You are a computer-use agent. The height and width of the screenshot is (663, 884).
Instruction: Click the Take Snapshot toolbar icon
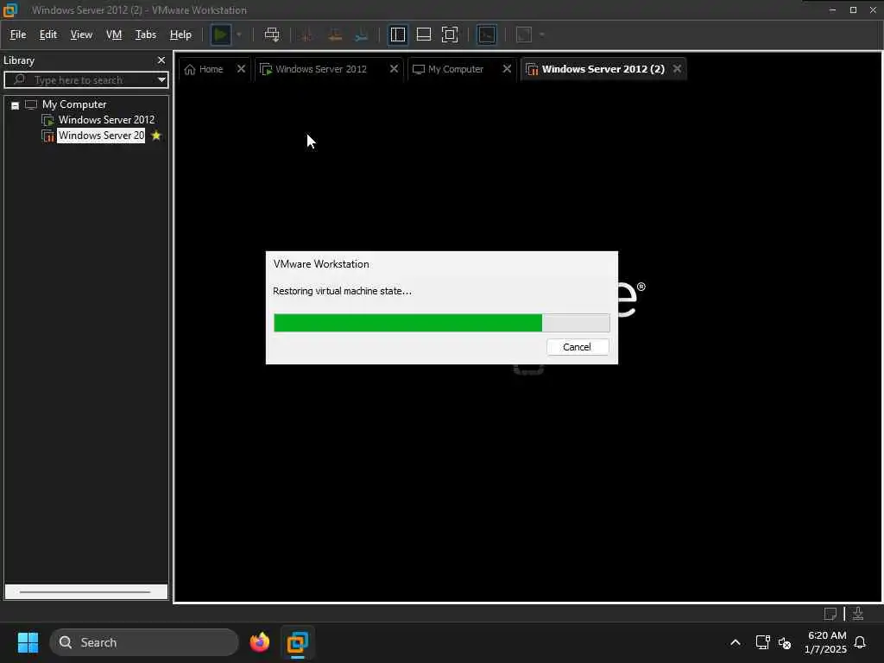pos(307,35)
